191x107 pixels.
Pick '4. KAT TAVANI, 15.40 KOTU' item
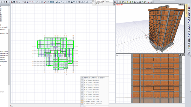(x=92, y=92)
